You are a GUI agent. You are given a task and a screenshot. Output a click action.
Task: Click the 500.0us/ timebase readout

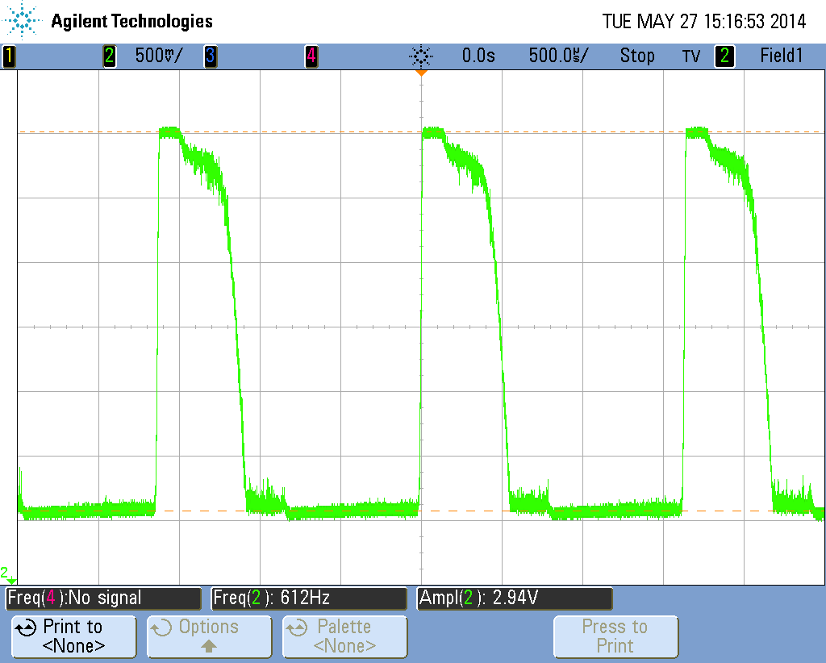point(558,56)
